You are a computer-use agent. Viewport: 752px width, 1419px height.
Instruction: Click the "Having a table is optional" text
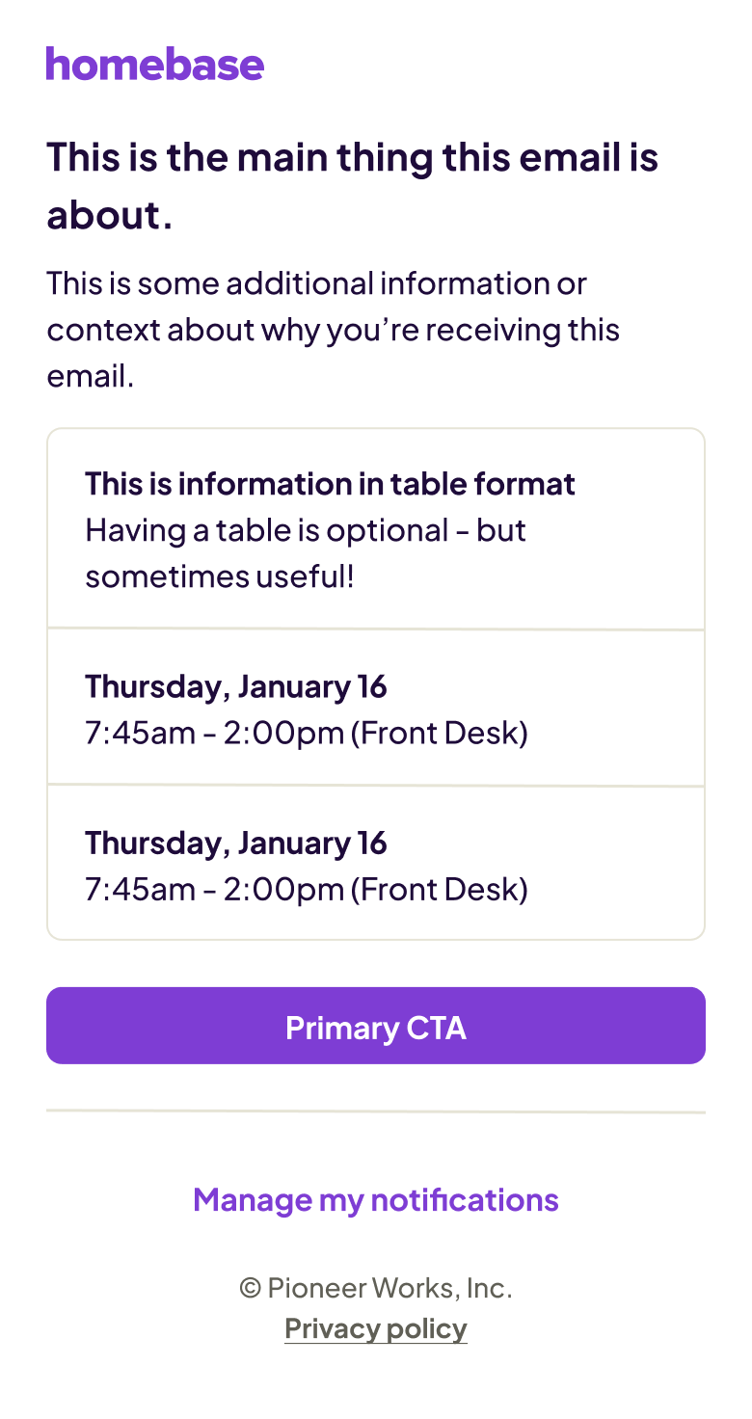(306, 530)
